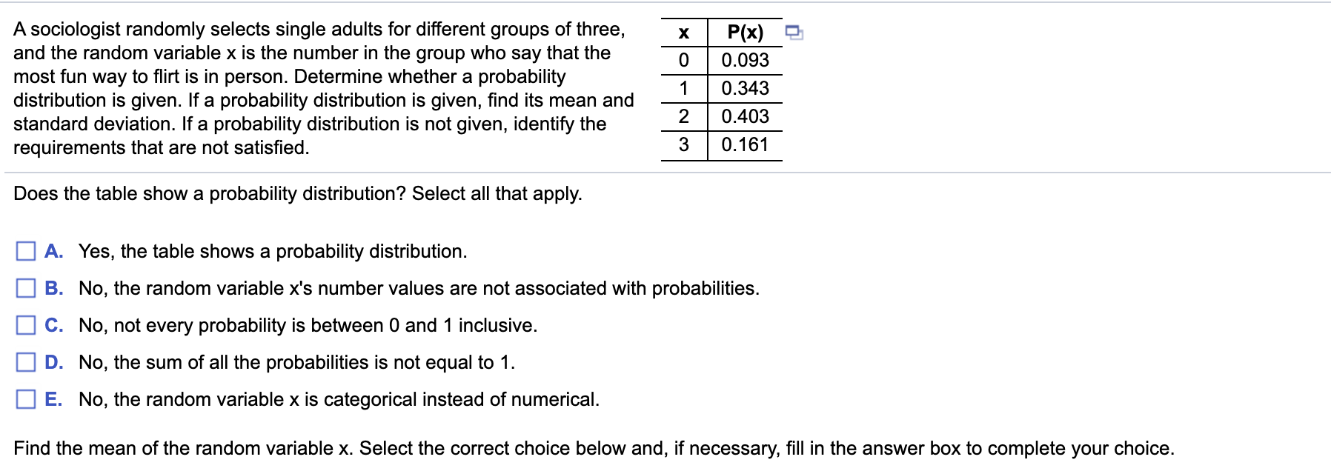Click the probability value 0.093
The width and height of the screenshot is (1331, 471).
(746, 59)
